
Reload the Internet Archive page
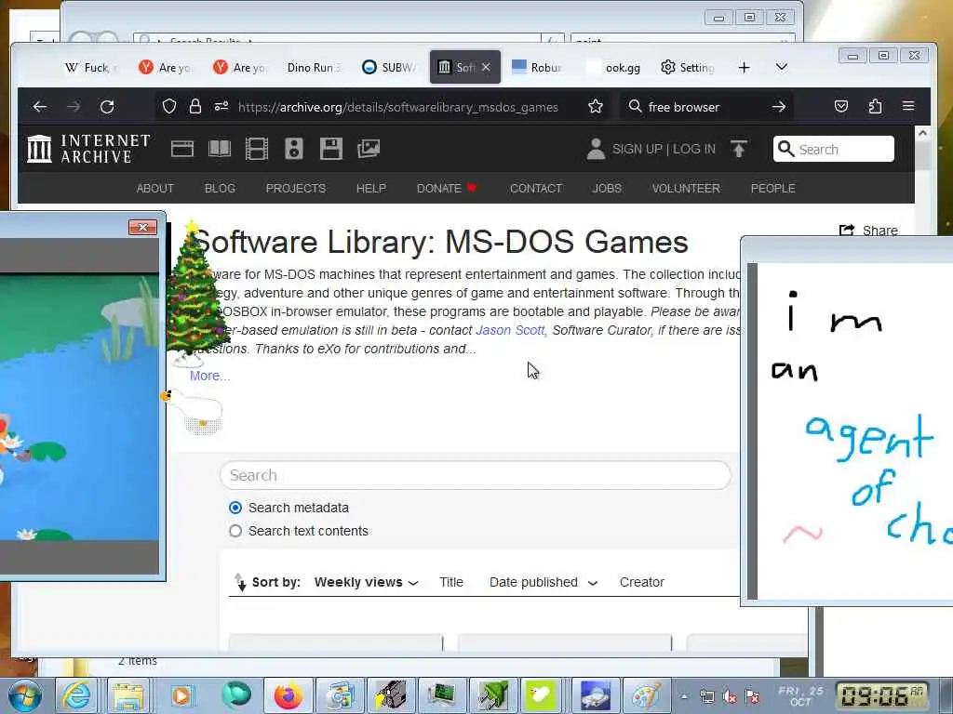[x=107, y=107]
